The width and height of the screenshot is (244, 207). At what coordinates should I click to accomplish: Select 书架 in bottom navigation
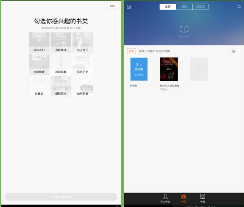(184, 198)
